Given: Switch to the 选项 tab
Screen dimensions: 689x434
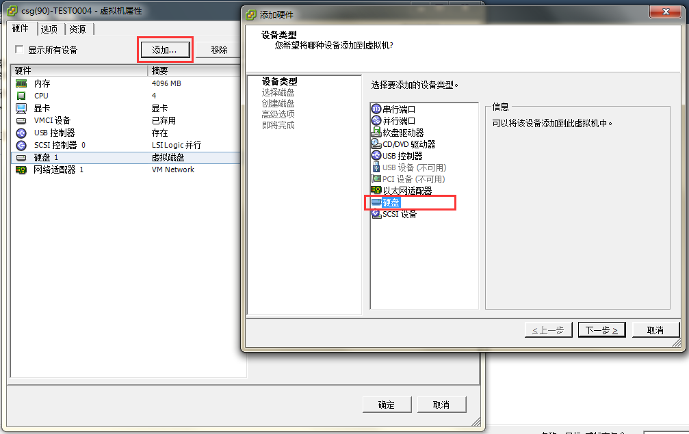Looking at the screenshot, I should coord(49,29).
